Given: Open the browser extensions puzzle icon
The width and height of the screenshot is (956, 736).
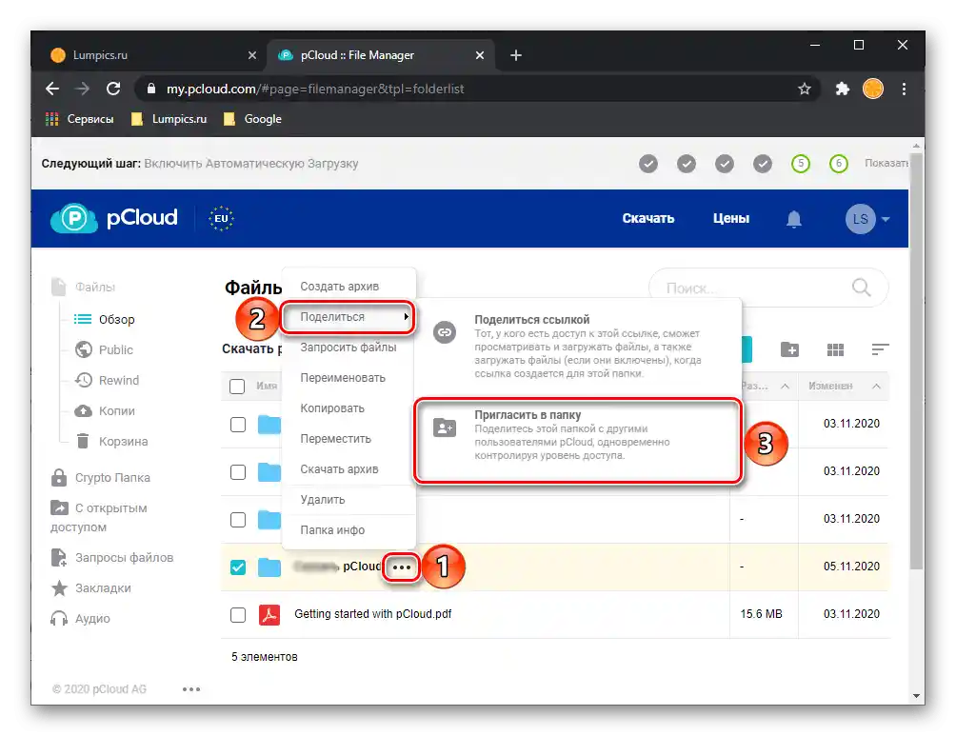Looking at the screenshot, I should point(842,90).
